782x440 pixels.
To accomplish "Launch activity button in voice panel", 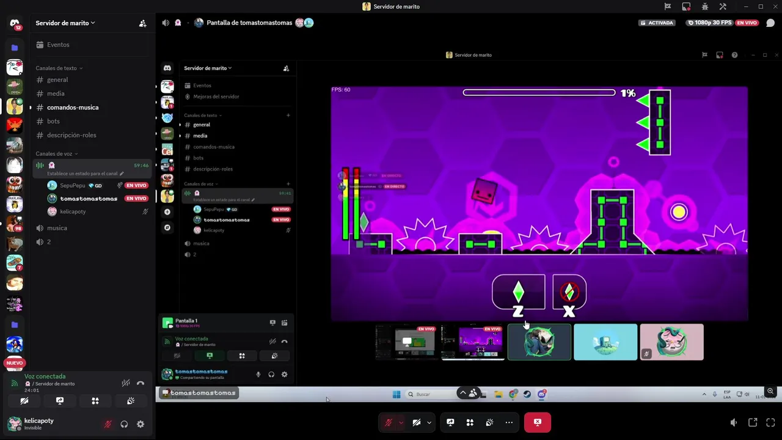I will coord(95,401).
